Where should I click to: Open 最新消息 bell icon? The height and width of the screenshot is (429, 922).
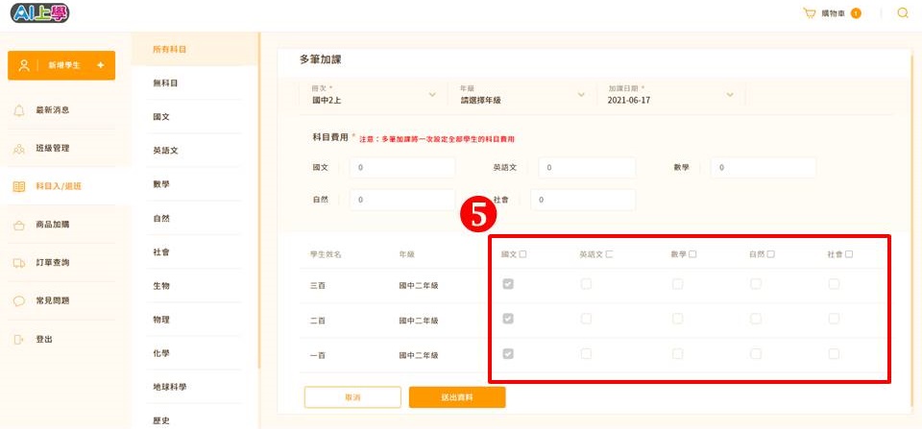click(x=19, y=110)
